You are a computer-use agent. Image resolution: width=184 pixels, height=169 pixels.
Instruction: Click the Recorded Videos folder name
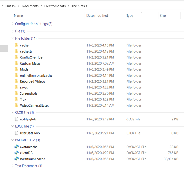[x=33, y=81]
